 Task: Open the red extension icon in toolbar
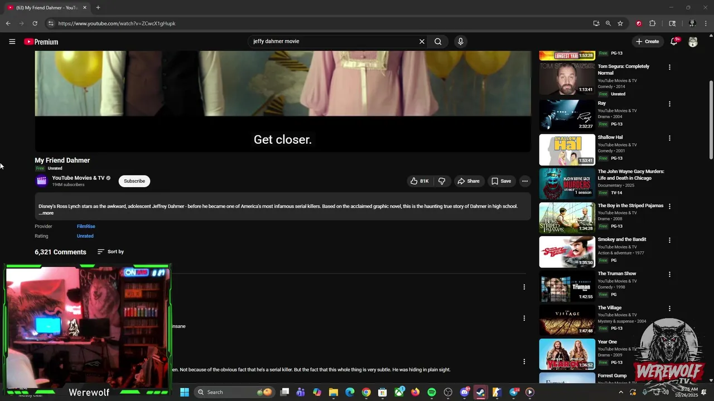(x=639, y=23)
